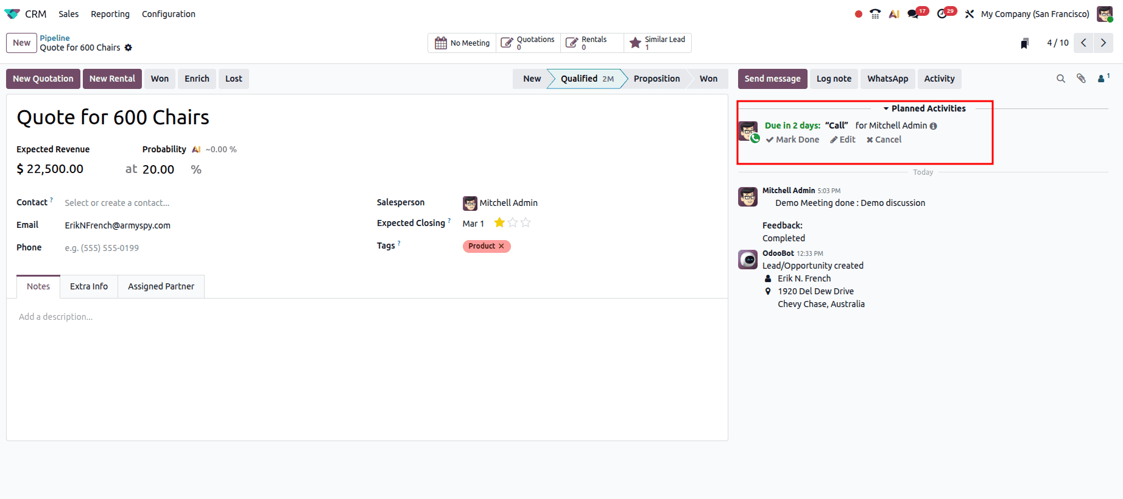Screen dimensions: 1123x499
Task: Show followers icon in chatter
Action: (1103, 78)
